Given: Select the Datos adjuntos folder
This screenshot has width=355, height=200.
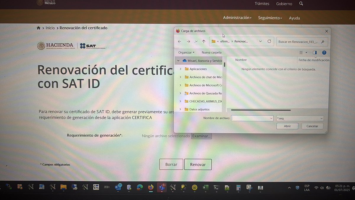Looking at the screenshot, I should click(197, 109).
